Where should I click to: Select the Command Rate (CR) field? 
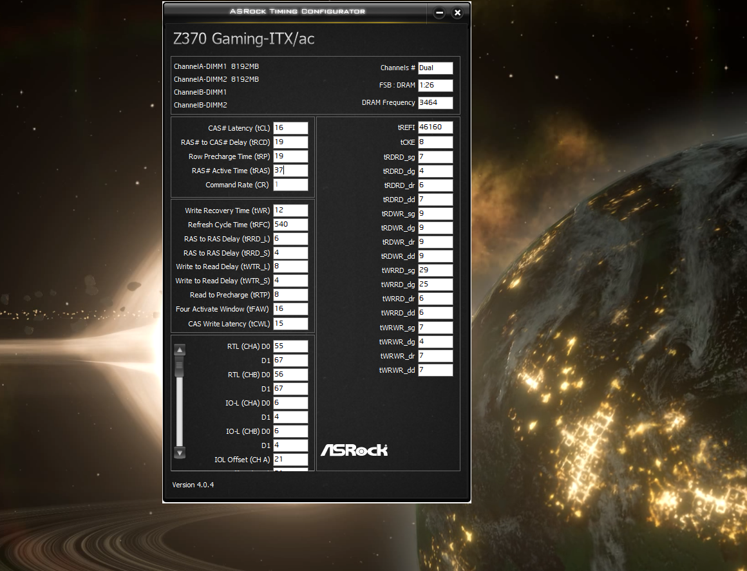pos(290,185)
